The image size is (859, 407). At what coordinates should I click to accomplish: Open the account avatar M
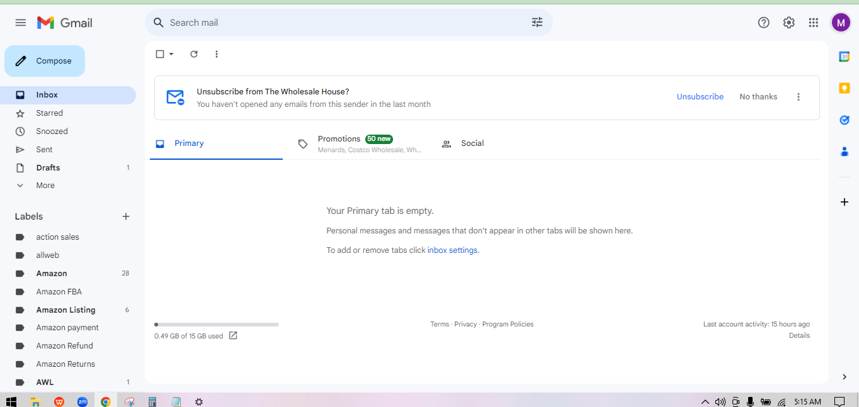[x=841, y=23]
